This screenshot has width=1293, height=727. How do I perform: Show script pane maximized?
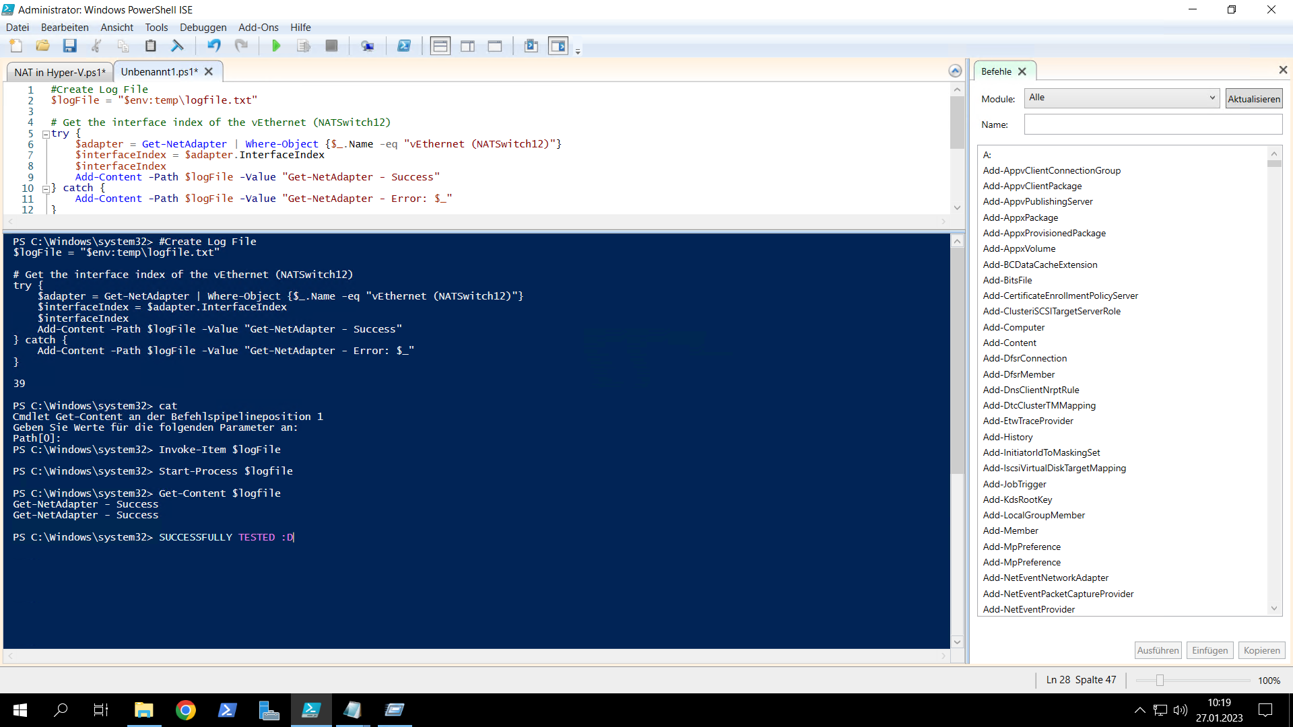click(x=495, y=46)
